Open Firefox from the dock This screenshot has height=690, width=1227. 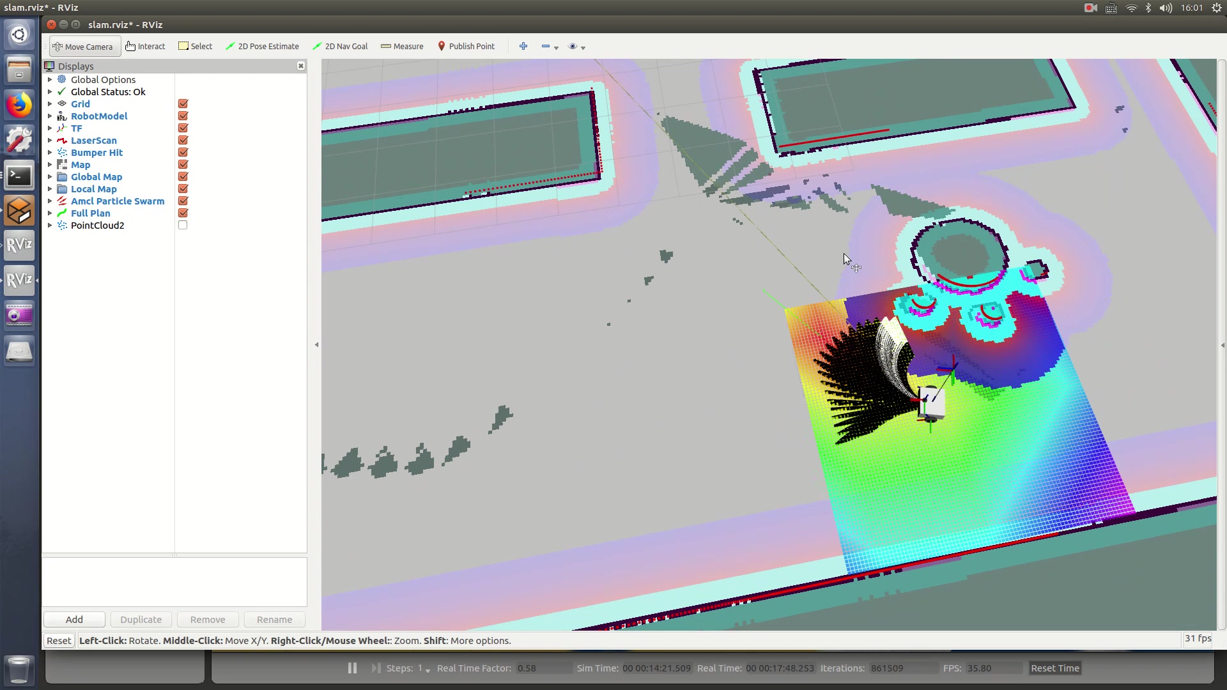click(x=19, y=105)
